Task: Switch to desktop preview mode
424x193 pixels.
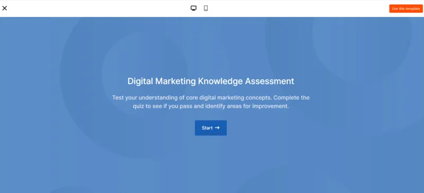Action: click(x=193, y=8)
